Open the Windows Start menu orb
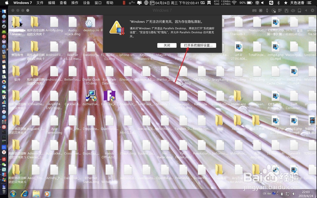Image resolution: width=317 pixels, height=198 pixels. [13, 194]
